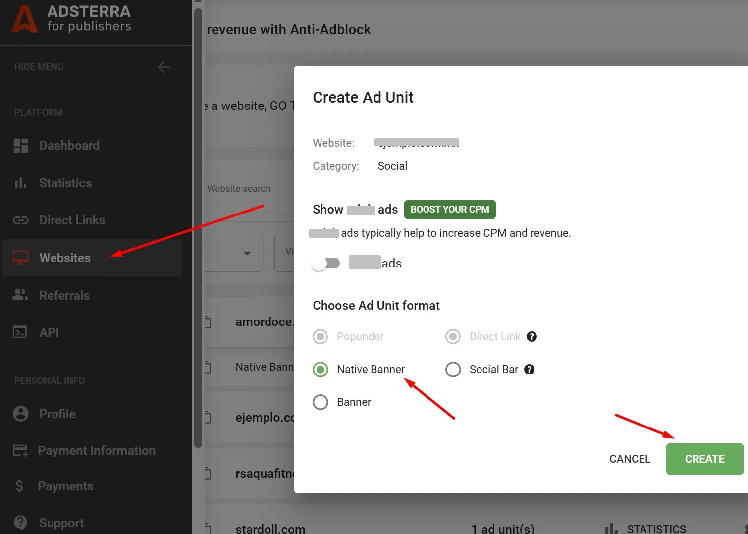Screen dimensions: 748x534
Task: Click the Direct Links chain icon
Action: coord(21,220)
